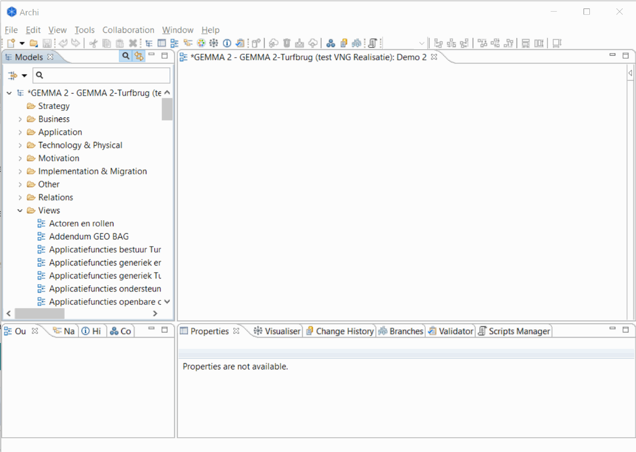
Task: Open the Help menu
Action: click(x=210, y=30)
